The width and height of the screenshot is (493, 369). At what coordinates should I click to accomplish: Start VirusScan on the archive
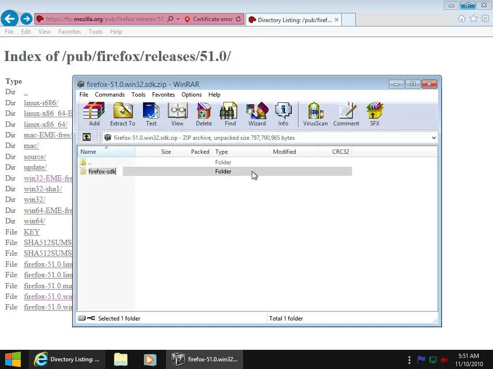point(315,114)
